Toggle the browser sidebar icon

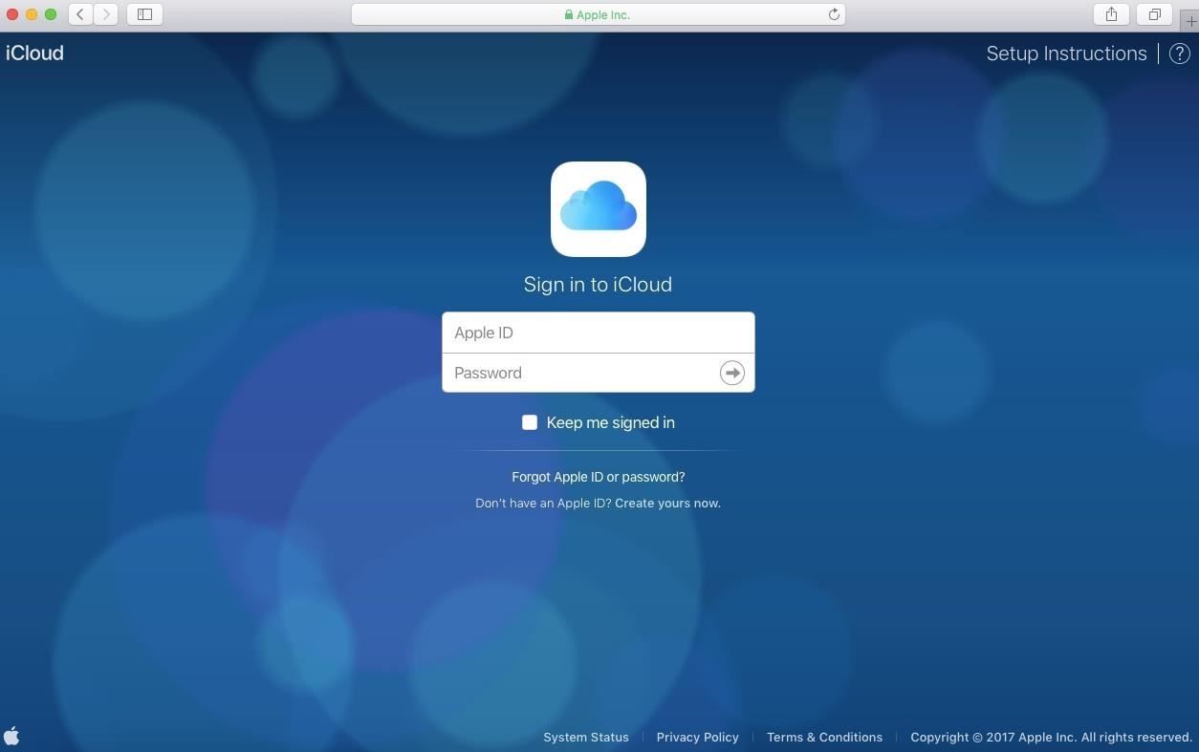(x=143, y=14)
